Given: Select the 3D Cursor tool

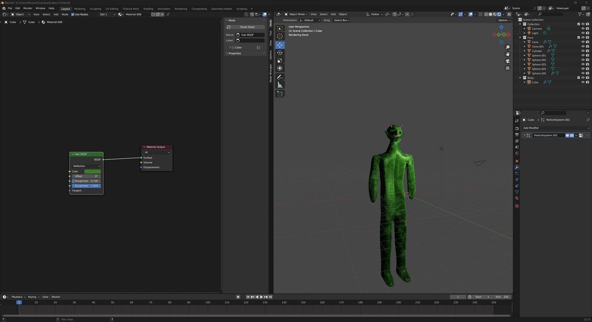Looking at the screenshot, I should tap(280, 36).
